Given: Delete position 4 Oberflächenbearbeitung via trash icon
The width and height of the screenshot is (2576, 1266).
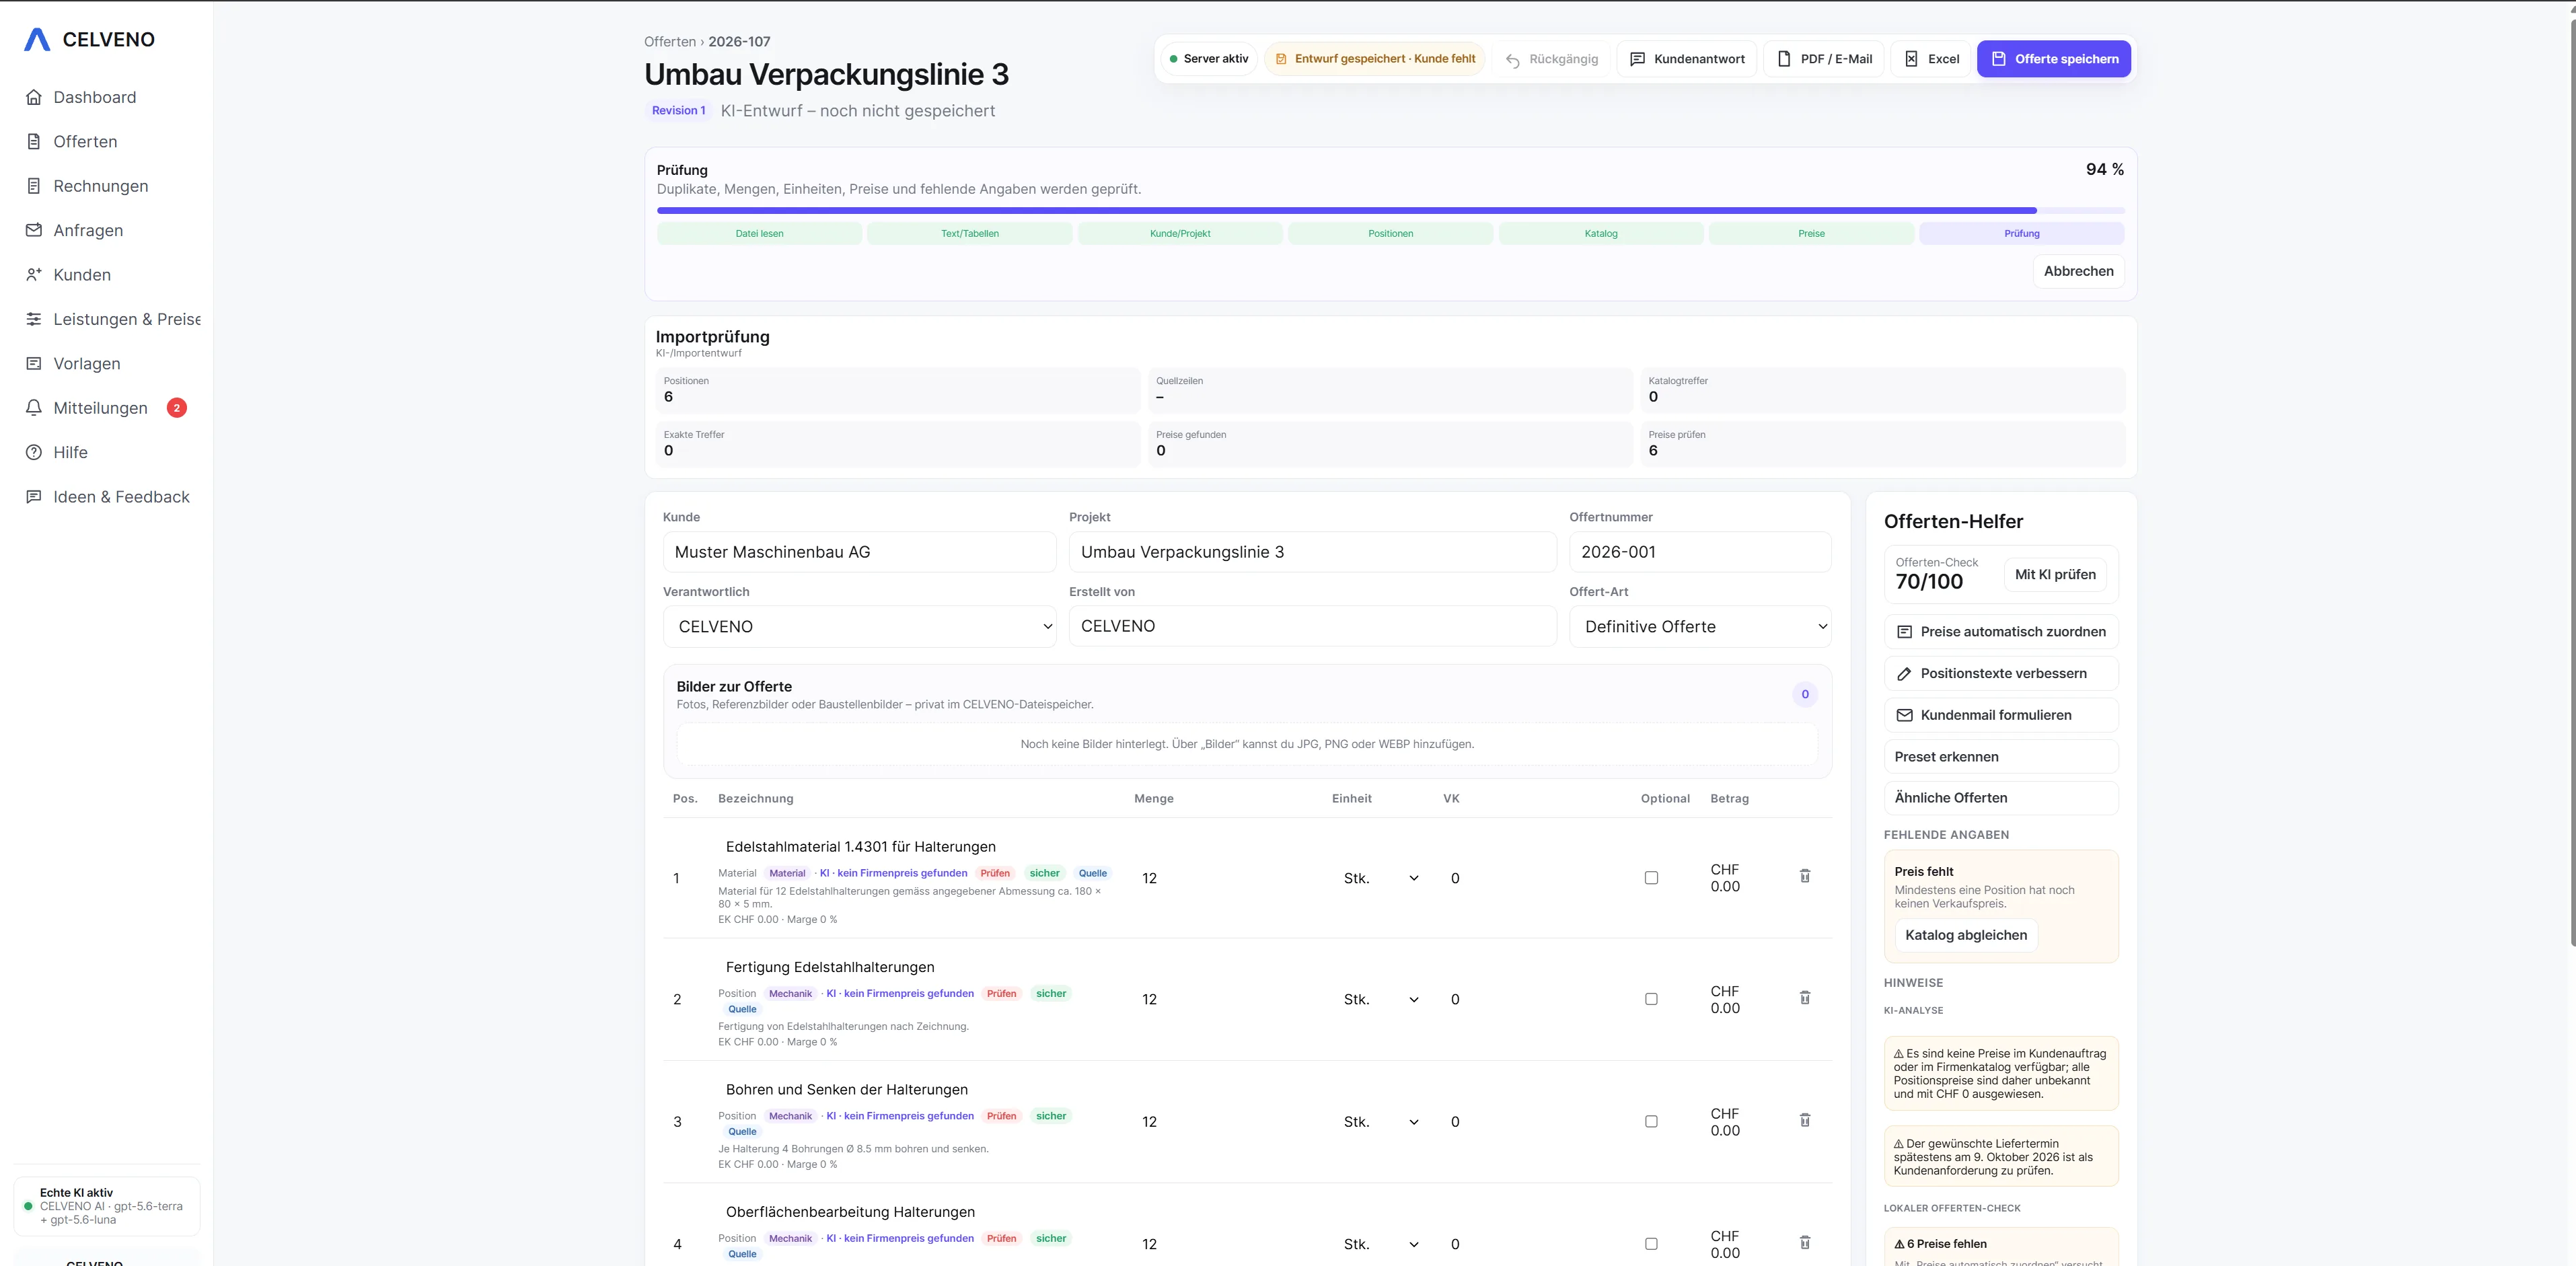Looking at the screenshot, I should point(1805,1243).
